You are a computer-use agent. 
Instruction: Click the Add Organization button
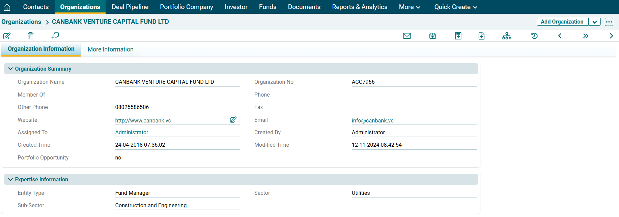click(x=562, y=22)
